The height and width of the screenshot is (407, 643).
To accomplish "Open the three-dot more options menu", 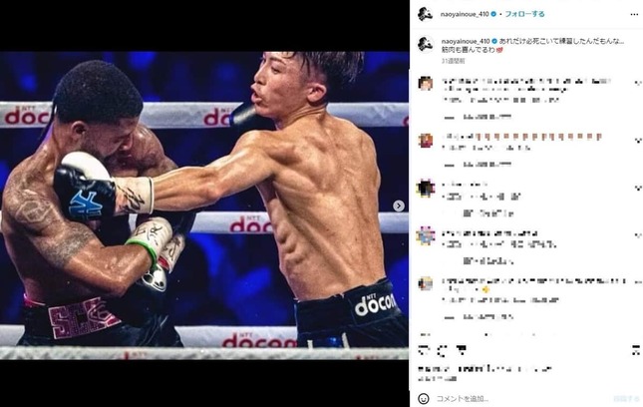I will click(x=634, y=14).
